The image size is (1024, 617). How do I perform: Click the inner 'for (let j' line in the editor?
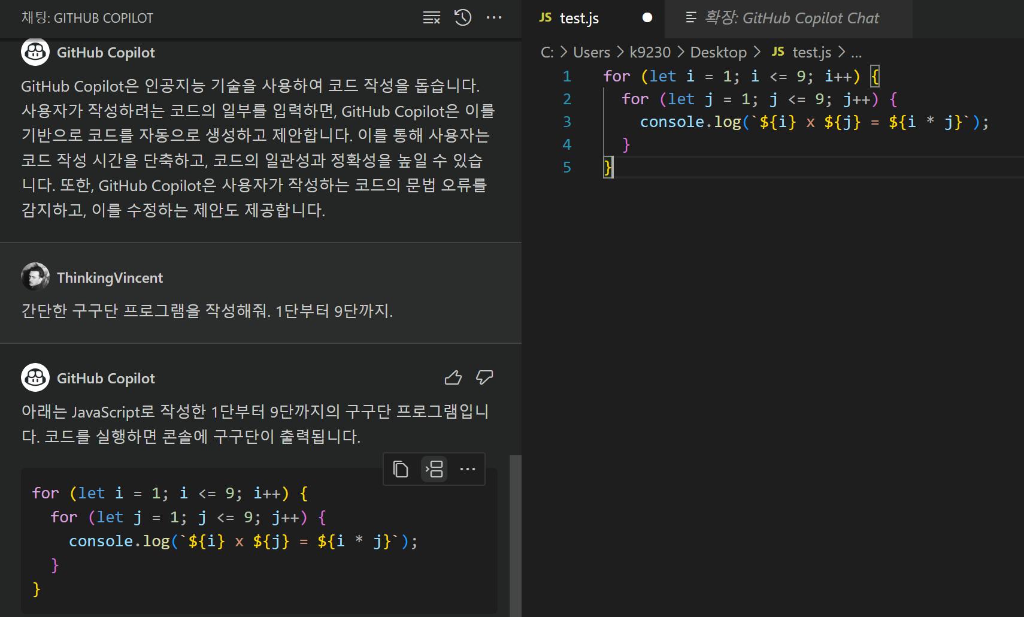click(x=759, y=99)
